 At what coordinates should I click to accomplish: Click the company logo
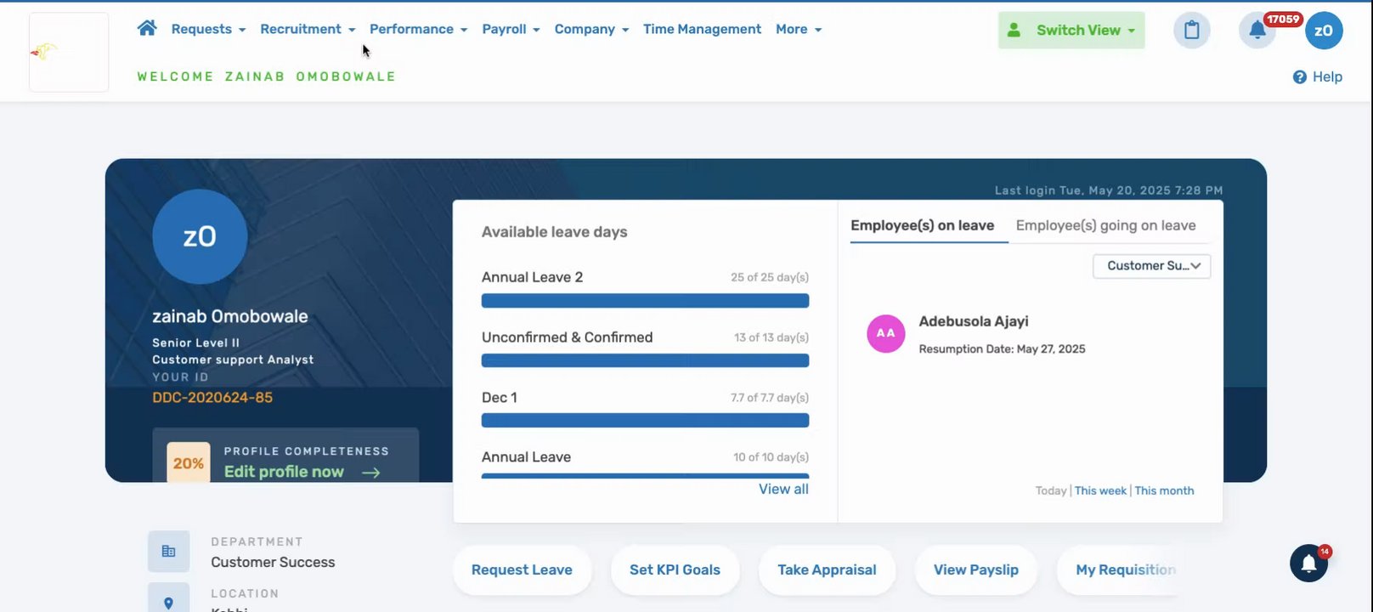[x=69, y=52]
